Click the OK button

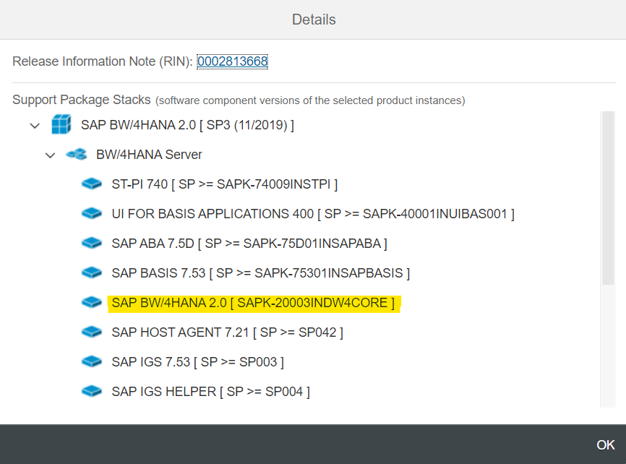(605, 444)
